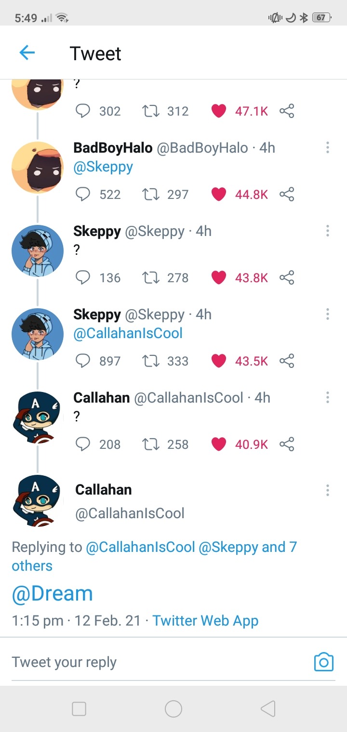The width and height of the screenshot is (347, 732).
Task: Open the camera icon in reply bar
Action: [x=323, y=662]
